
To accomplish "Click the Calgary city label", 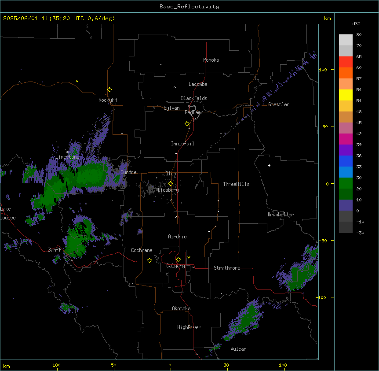I will click(175, 266).
